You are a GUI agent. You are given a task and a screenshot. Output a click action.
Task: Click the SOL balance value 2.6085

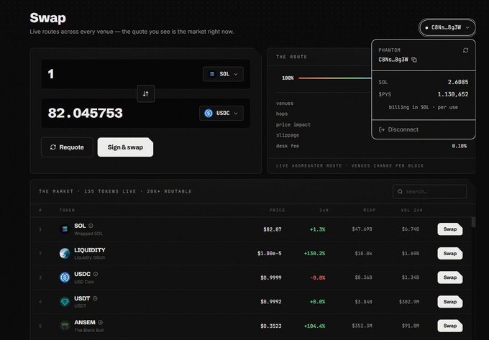coord(458,82)
